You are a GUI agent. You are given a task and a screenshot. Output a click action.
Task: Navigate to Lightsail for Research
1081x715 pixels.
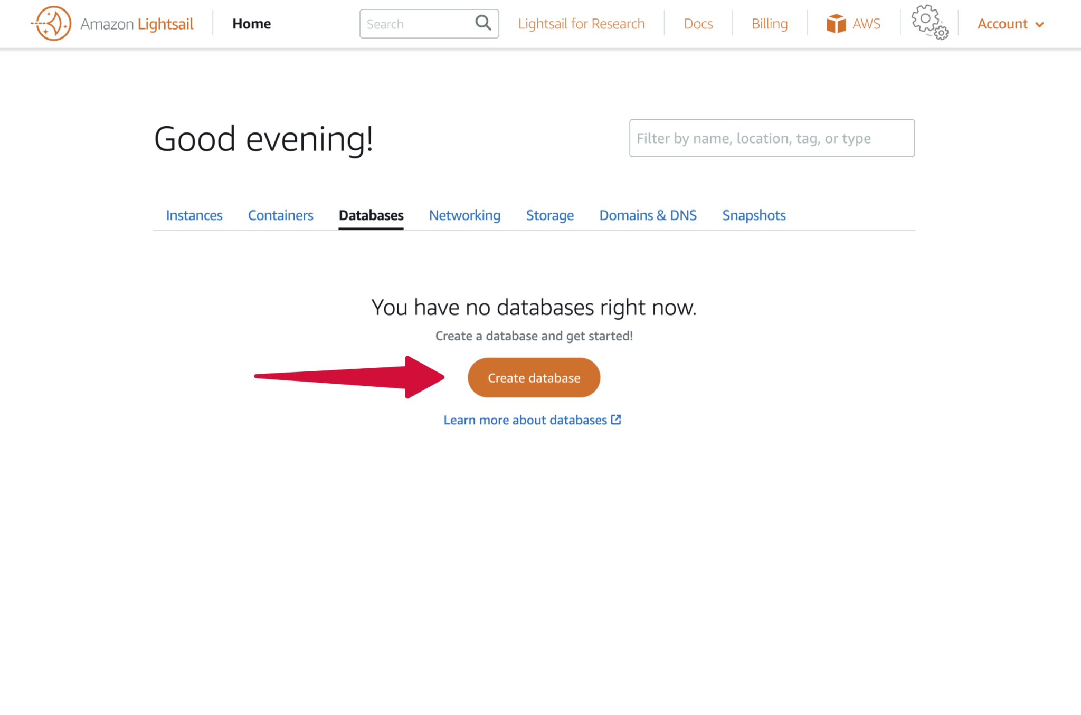pyautogui.click(x=581, y=23)
